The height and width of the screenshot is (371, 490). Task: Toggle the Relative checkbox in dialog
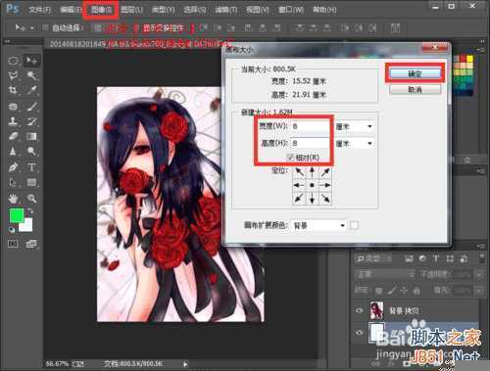[x=290, y=158]
